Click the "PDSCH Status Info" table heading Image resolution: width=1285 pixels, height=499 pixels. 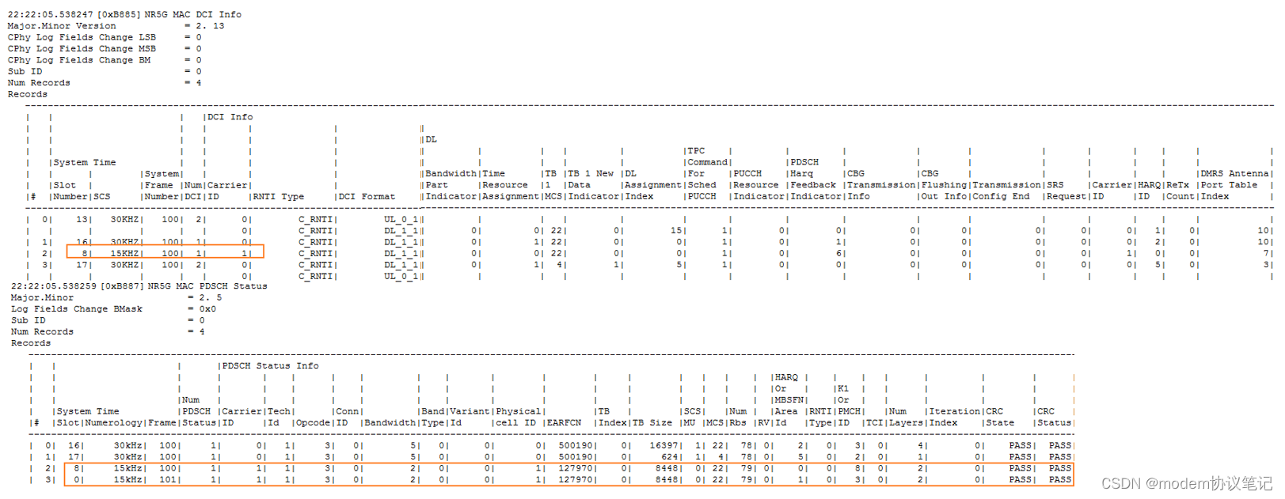(x=270, y=365)
